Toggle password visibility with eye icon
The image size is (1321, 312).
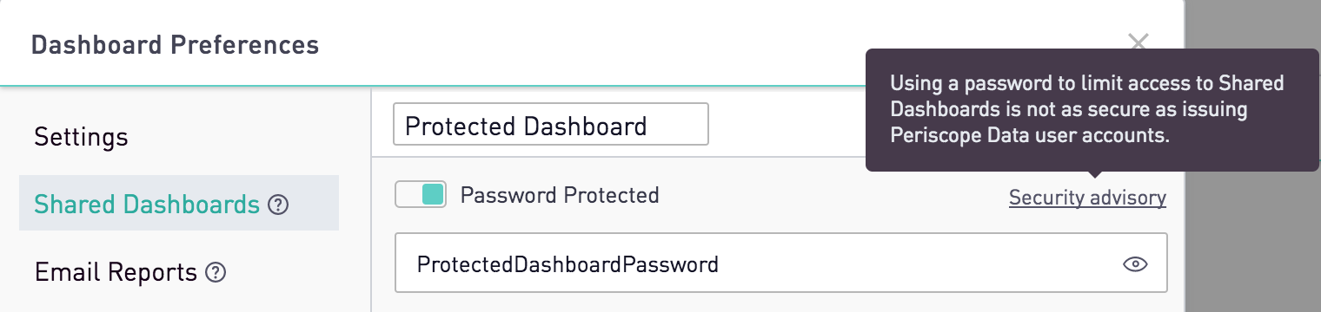coord(1135,264)
